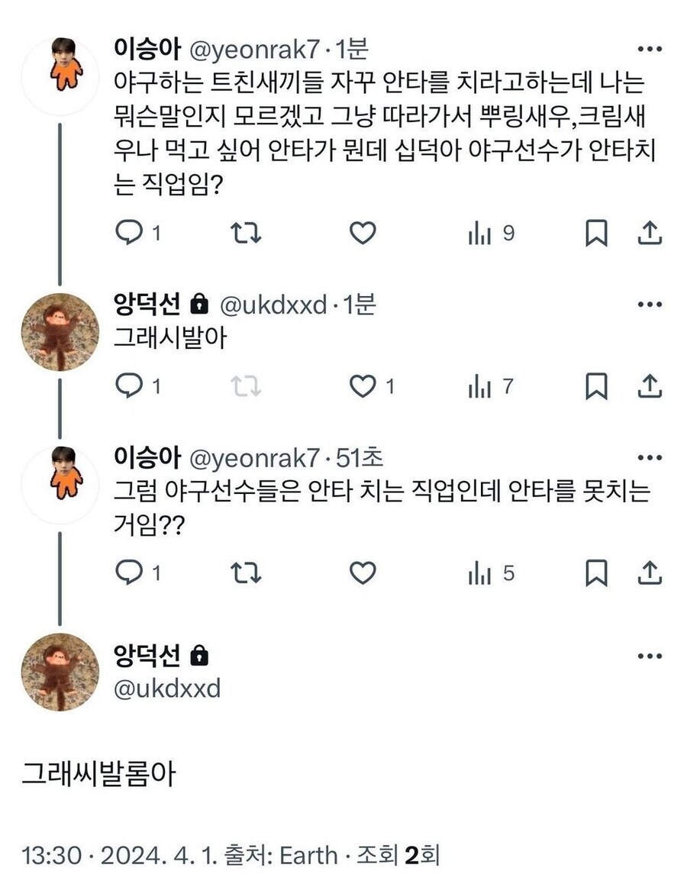Like the 그래시발아 reply with 1 like

click(x=363, y=387)
